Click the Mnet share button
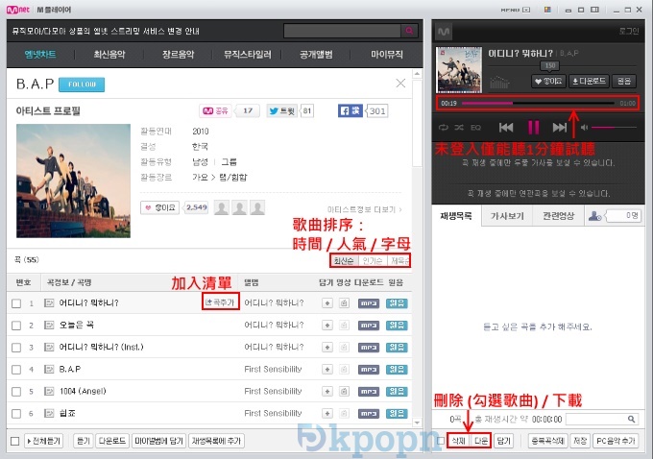Image resolution: width=653 pixels, height=459 pixels. 215,110
